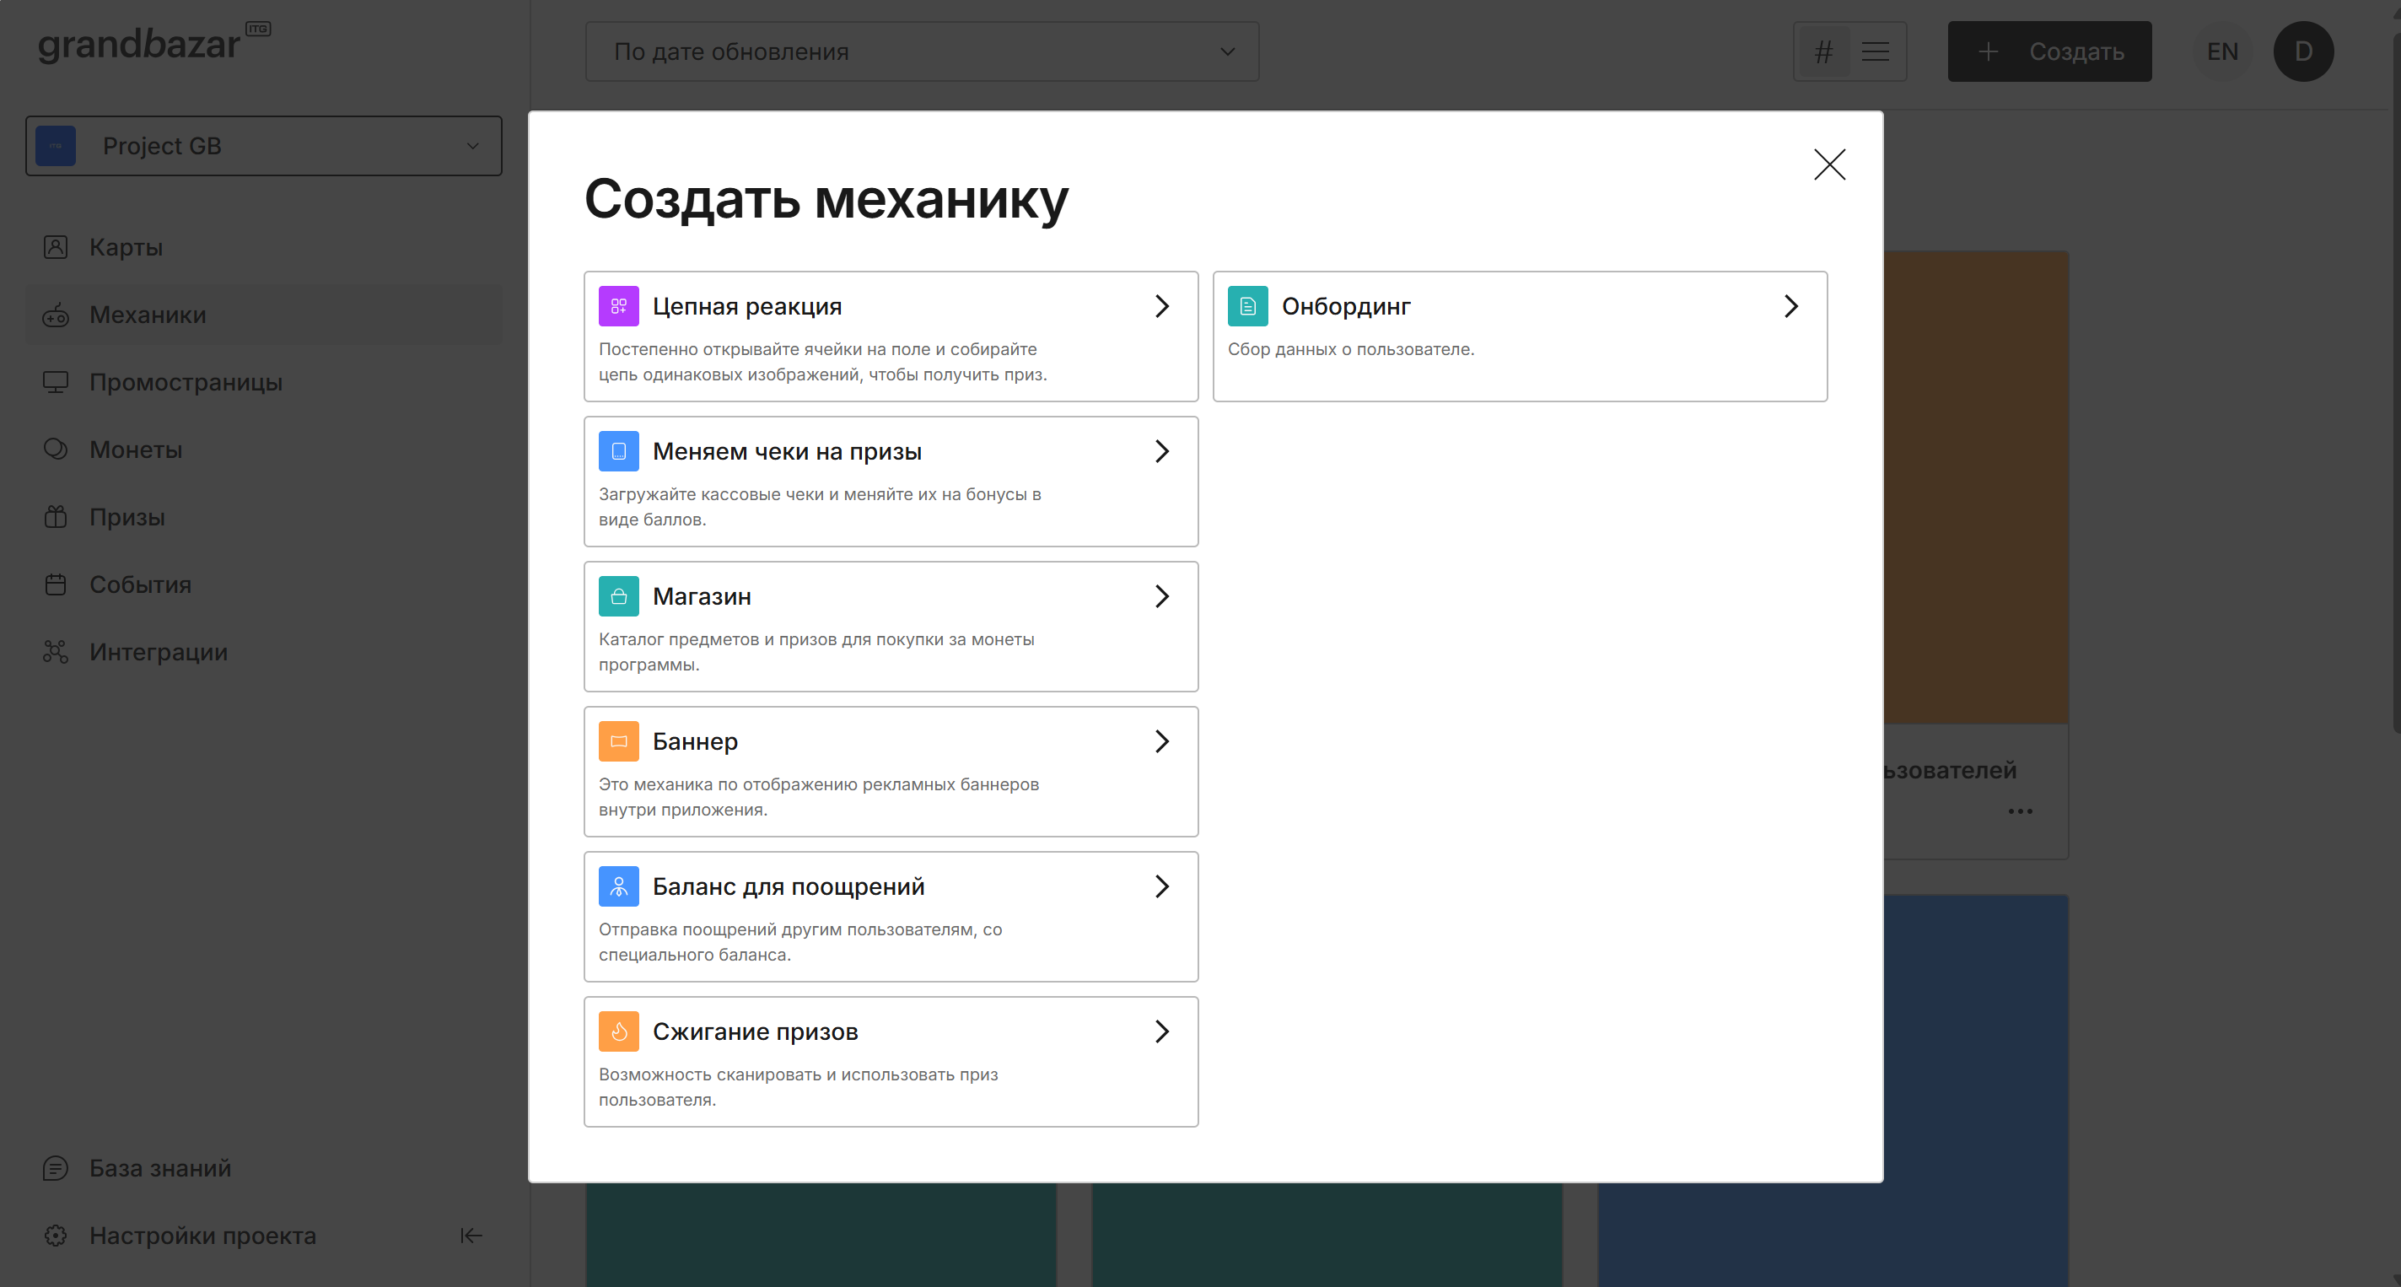2401x1287 pixels.
Task: Click the orange Баннер icon
Action: 618,740
